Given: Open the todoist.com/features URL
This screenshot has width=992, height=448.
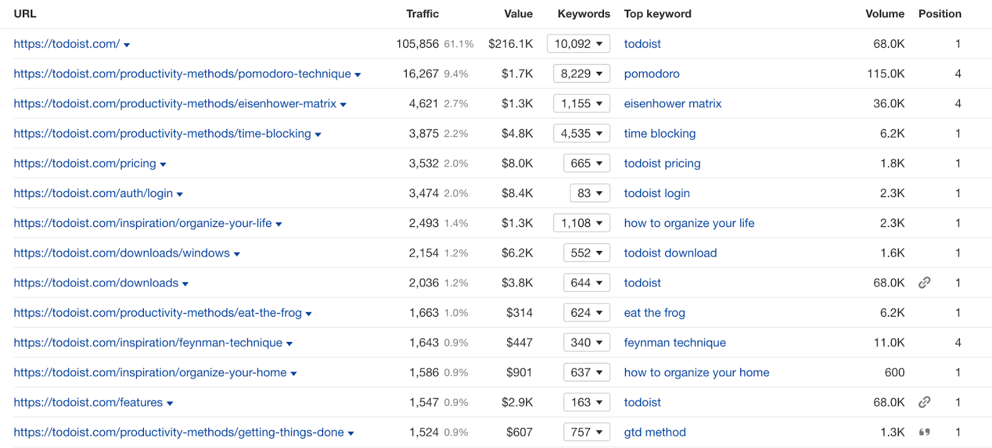Looking at the screenshot, I should pos(88,402).
